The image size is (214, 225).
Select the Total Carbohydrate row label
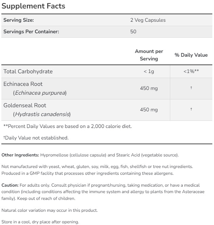tap(28, 71)
